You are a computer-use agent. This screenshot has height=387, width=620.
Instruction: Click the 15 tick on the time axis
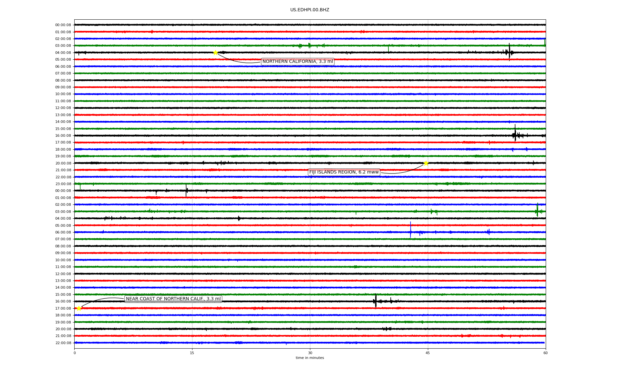click(x=192, y=353)
